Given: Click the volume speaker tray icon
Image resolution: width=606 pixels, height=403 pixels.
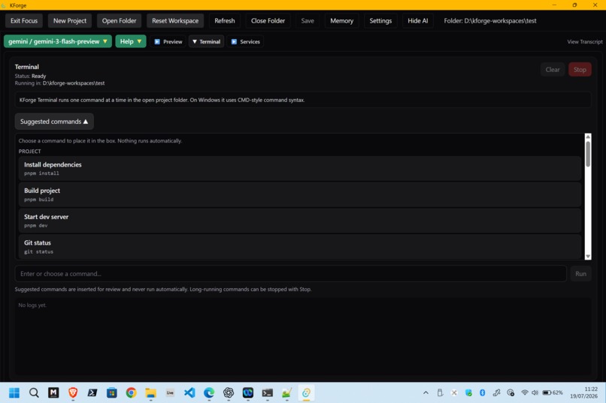Looking at the screenshot, I should pos(535,392).
